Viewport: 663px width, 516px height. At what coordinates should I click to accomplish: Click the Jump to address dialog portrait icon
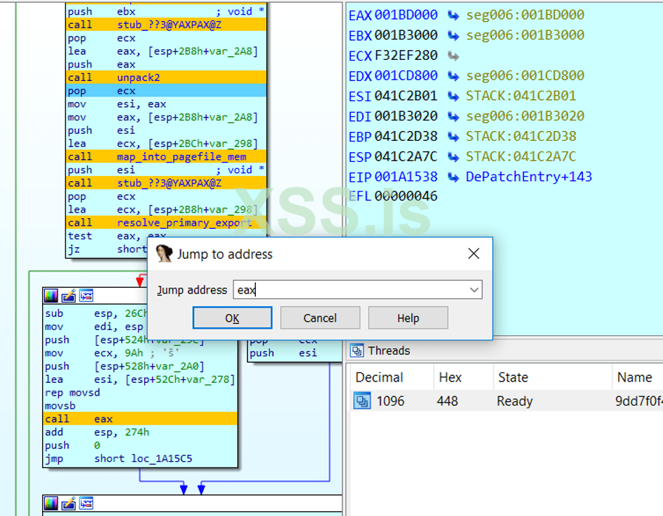point(164,253)
